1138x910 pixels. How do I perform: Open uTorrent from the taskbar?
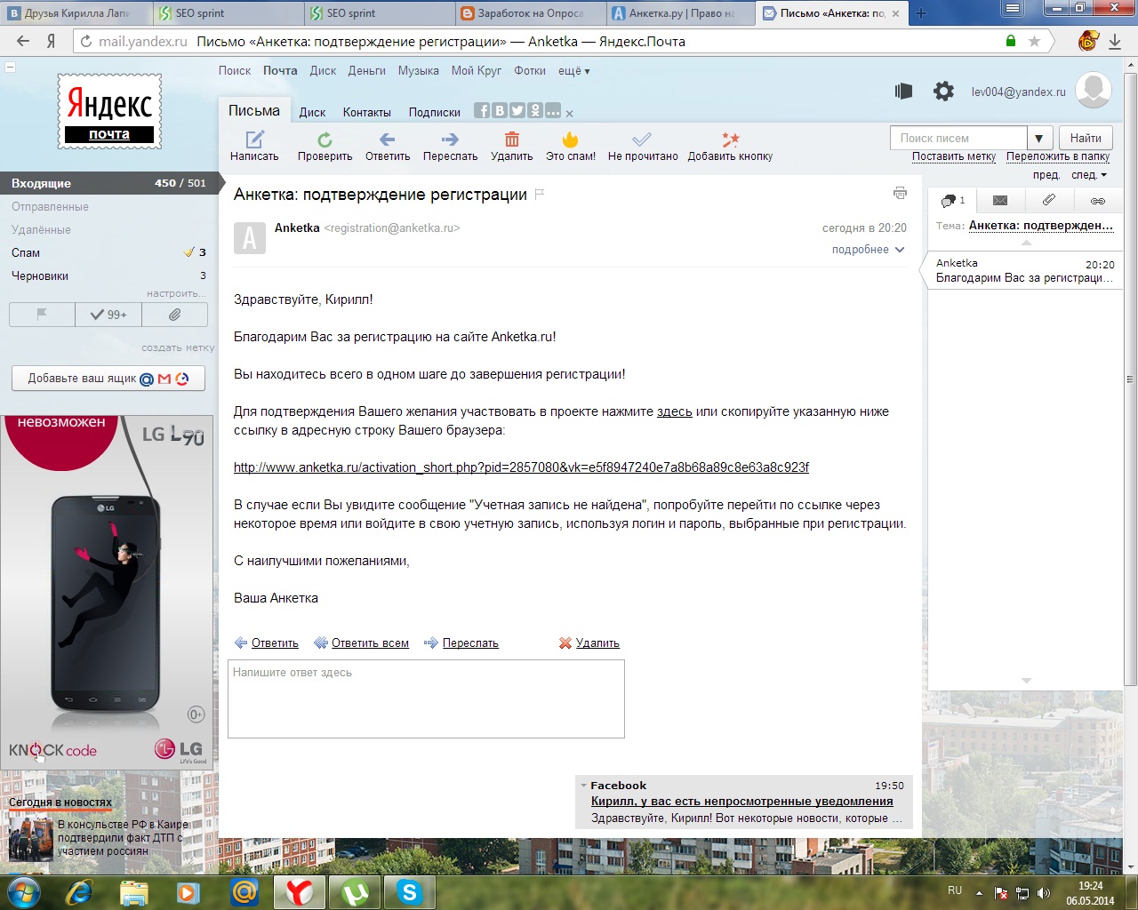[355, 891]
